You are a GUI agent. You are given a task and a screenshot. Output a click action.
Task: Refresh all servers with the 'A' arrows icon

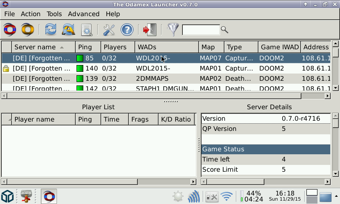(68, 29)
